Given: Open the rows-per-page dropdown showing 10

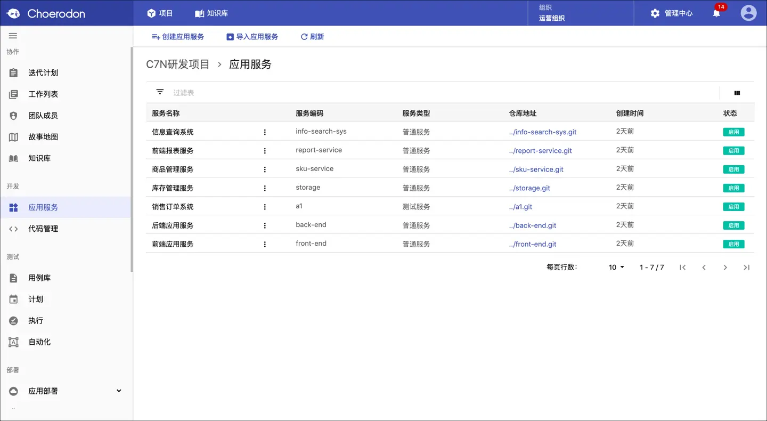Looking at the screenshot, I should point(616,268).
